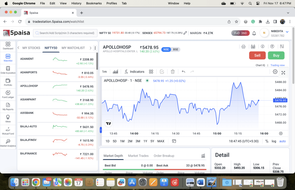Change the chart style icon

coord(115,71)
